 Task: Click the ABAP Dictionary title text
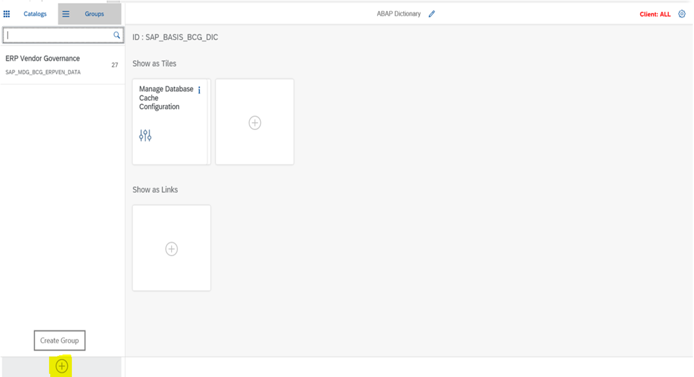click(399, 14)
